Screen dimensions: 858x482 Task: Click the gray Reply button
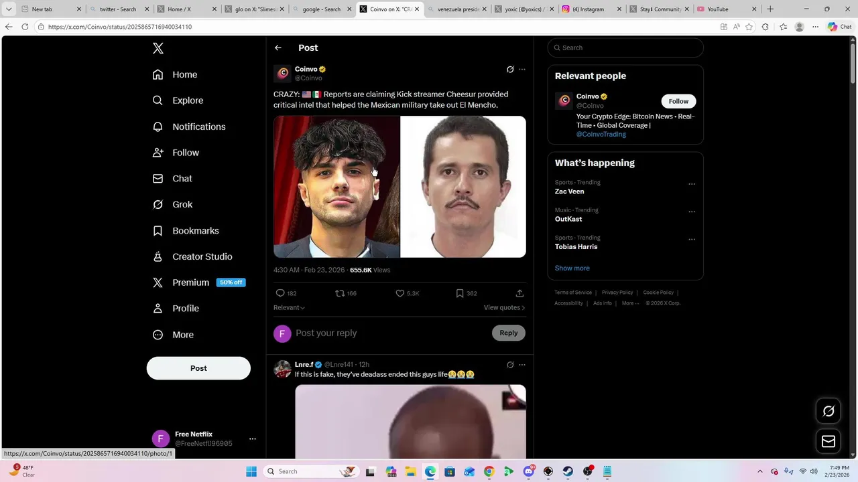tap(509, 333)
